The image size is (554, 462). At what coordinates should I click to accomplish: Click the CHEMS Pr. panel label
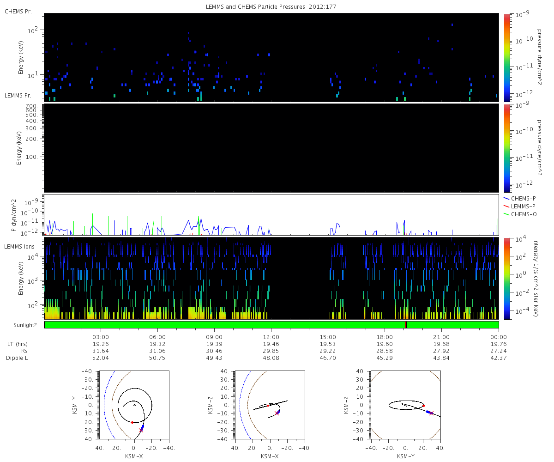[x=18, y=11]
